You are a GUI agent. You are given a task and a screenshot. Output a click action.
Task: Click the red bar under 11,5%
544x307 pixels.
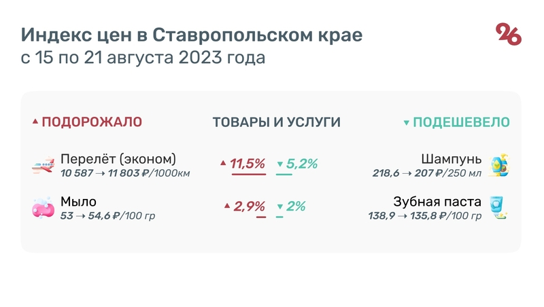248,175
